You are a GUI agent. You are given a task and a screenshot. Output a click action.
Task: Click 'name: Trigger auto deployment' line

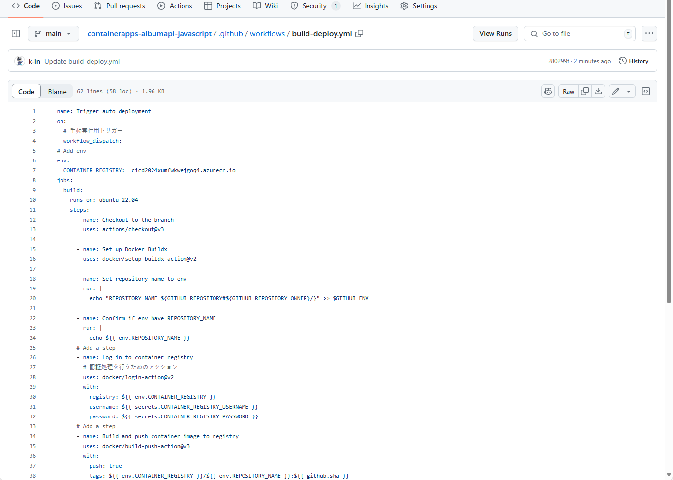tap(104, 111)
